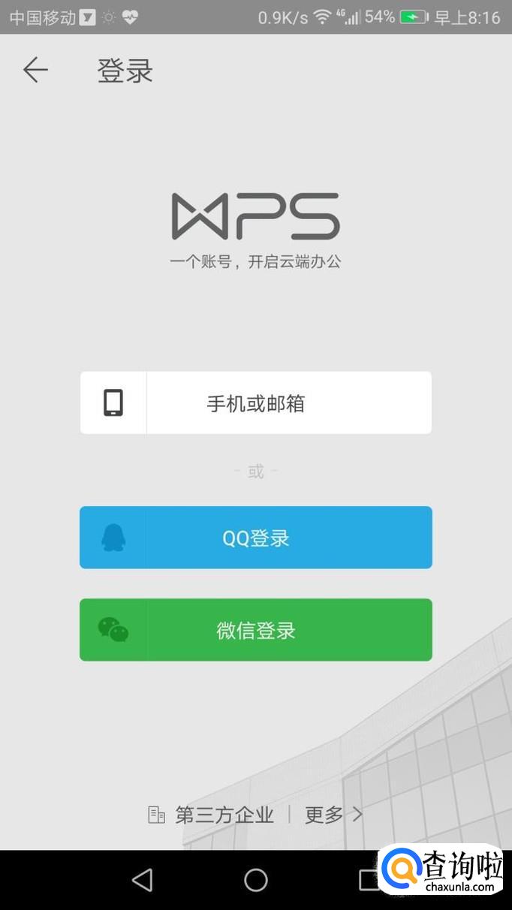Image resolution: width=512 pixels, height=910 pixels.
Task: Expand the 更多 chevron arrow
Action: click(x=357, y=815)
